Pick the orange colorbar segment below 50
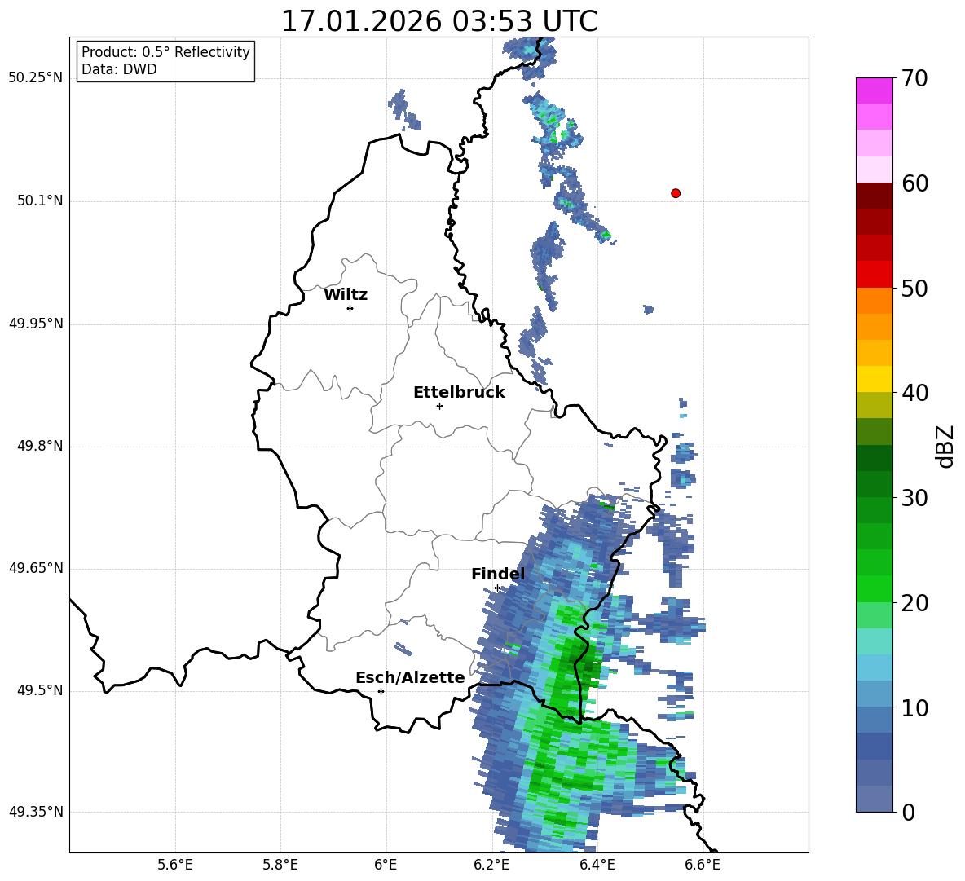This screenshot has height=881, width=965. coord(874,301)
